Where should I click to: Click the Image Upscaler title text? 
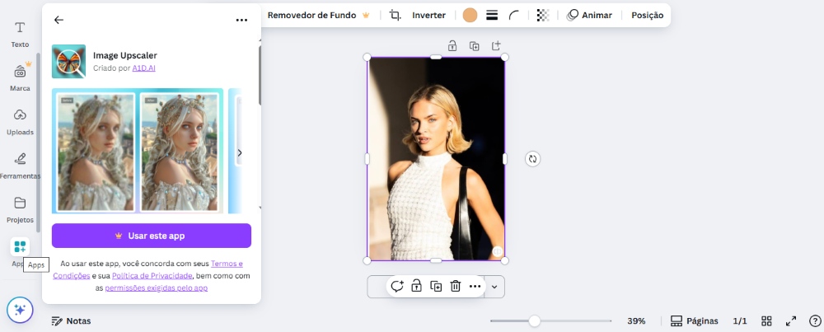click(125, 55)
